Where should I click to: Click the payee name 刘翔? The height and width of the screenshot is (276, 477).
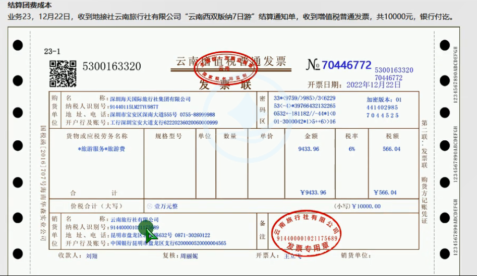pos(92,255)
